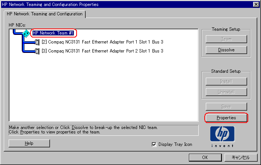Toggle the Display Tray Icon checkbox
The height and width of the screenshot is (165, 261).
tap(154, 144)
